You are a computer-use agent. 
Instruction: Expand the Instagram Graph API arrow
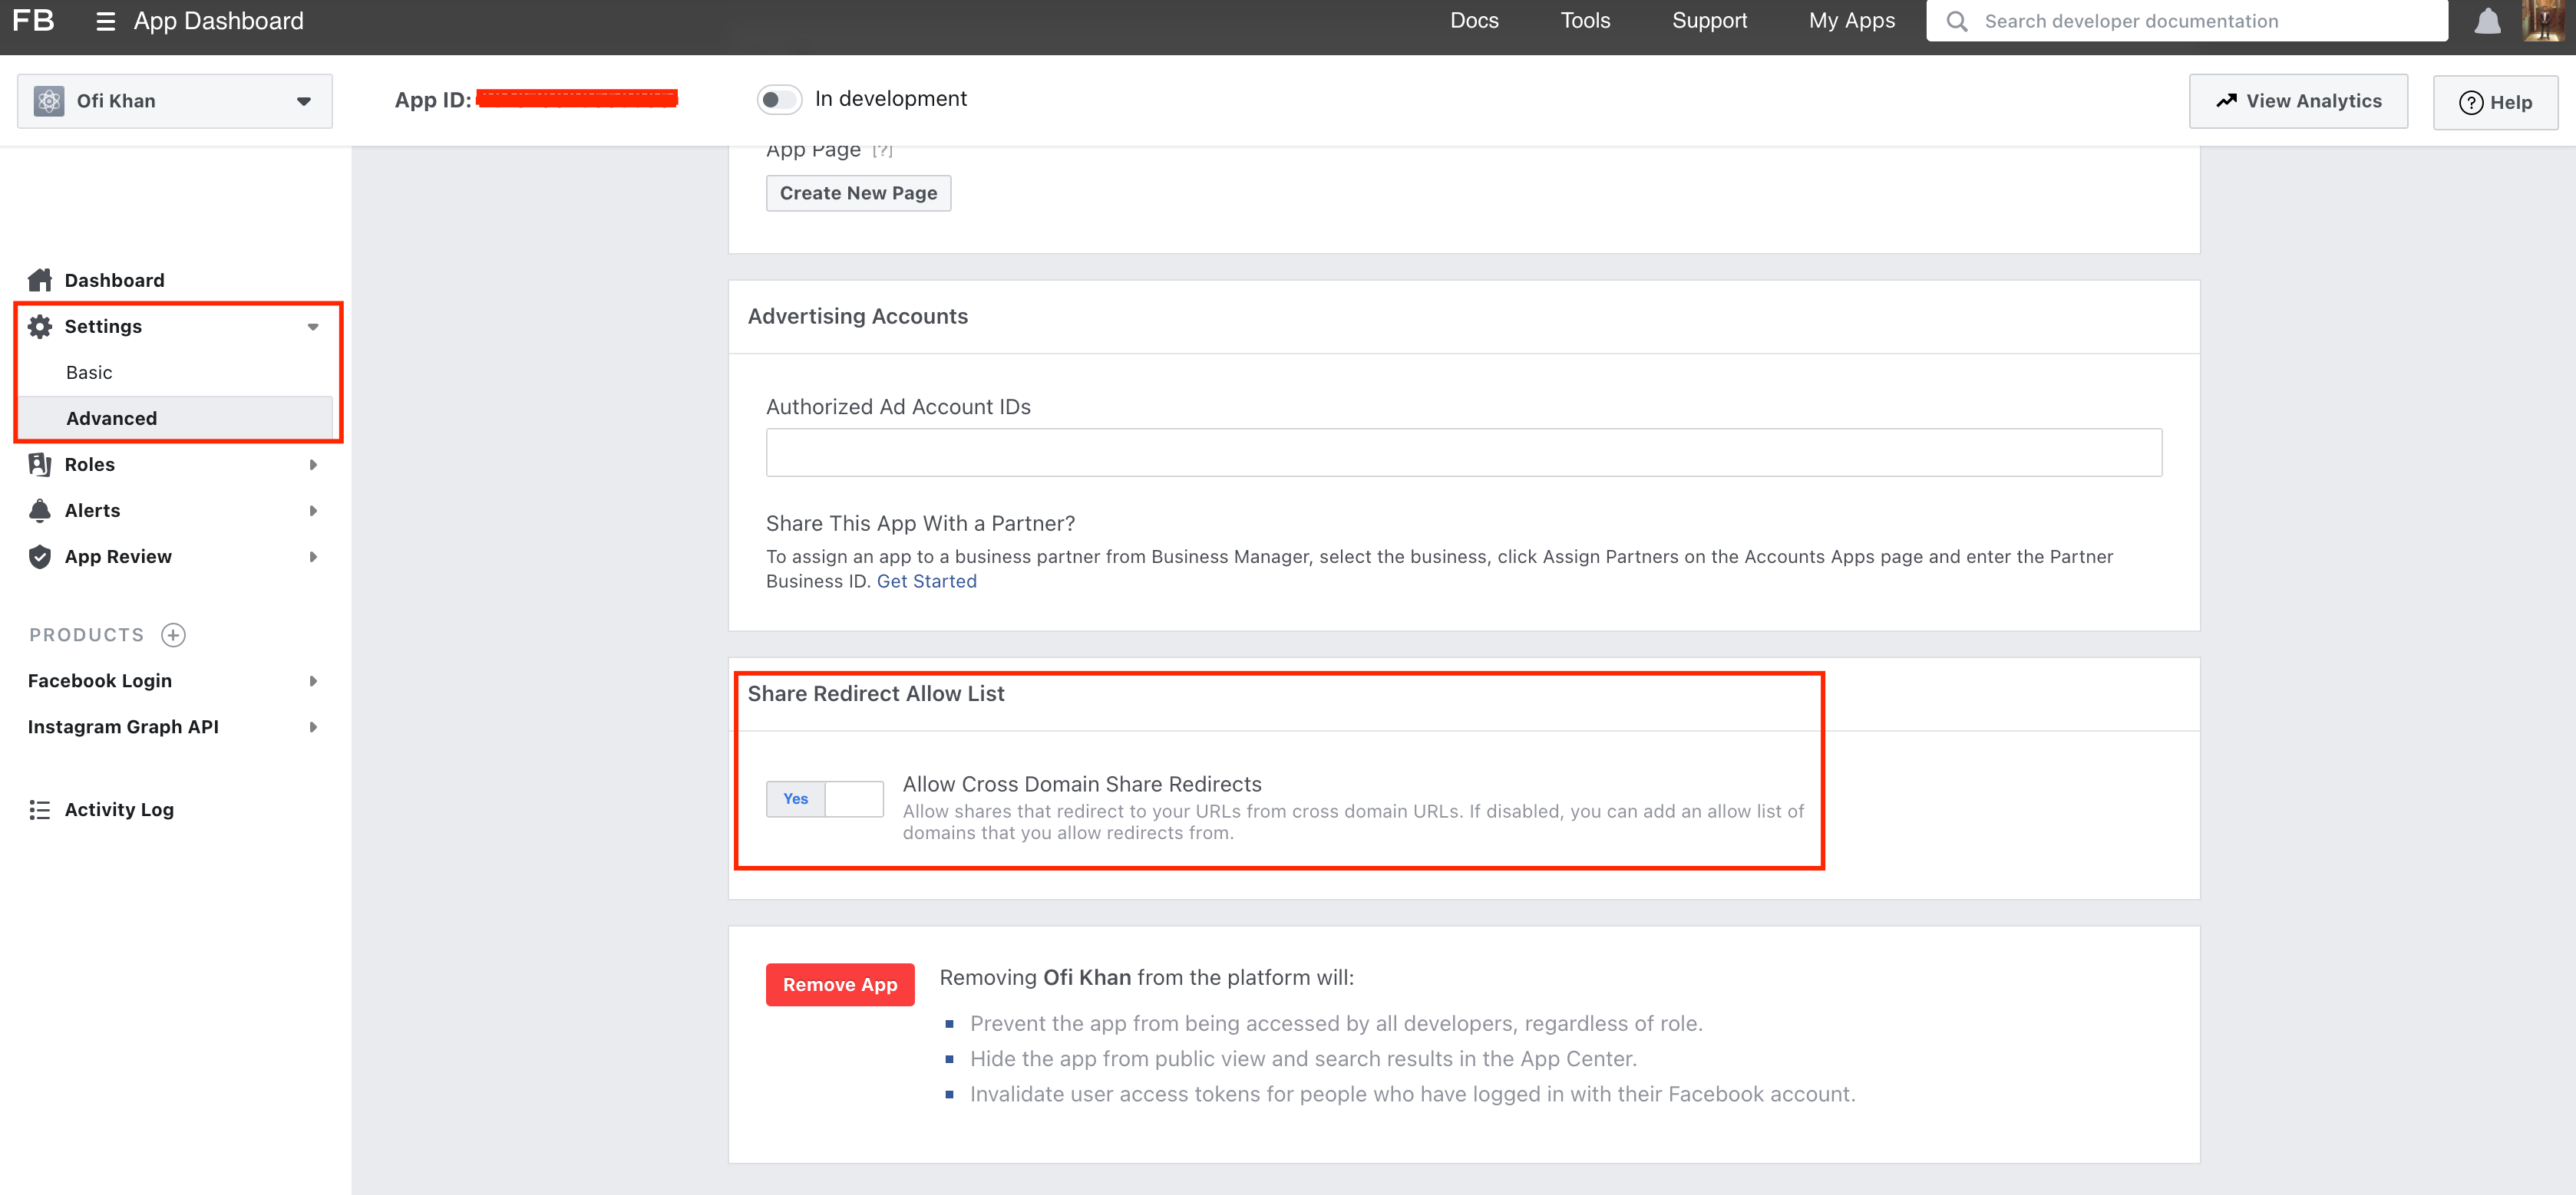pos(313,726)
